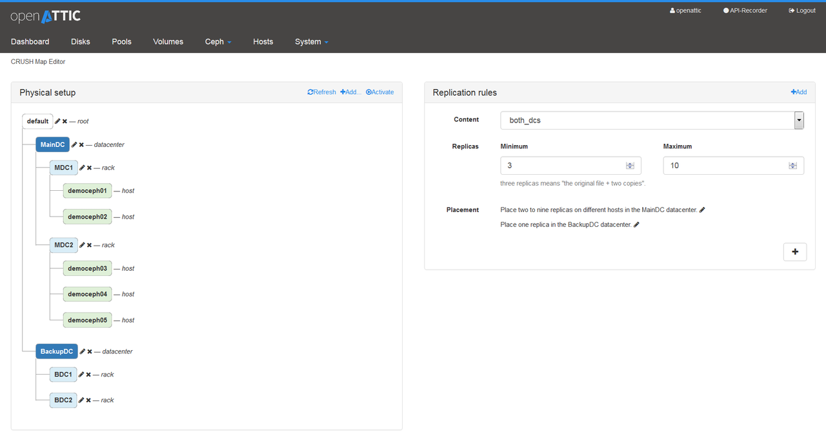This screenshot has width=826, height=441.
Task: Edit the MainDC placement rule pencil icon
Action: coord(703,210)
